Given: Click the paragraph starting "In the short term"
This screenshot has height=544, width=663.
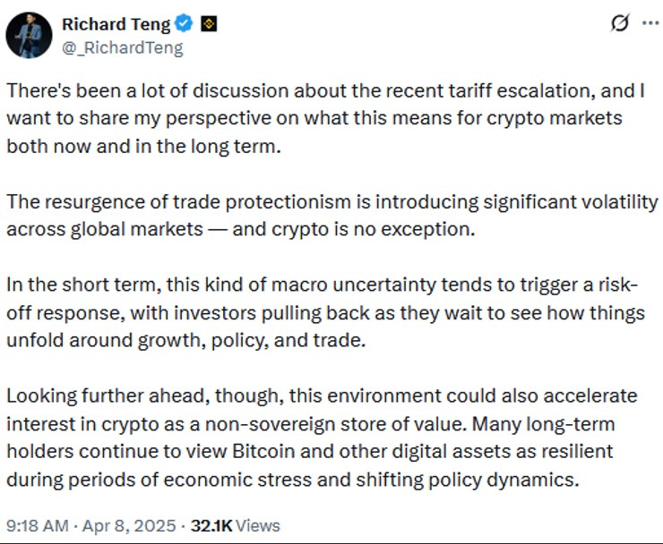Looking at the screenshot, I should click(x=325, y=312).
